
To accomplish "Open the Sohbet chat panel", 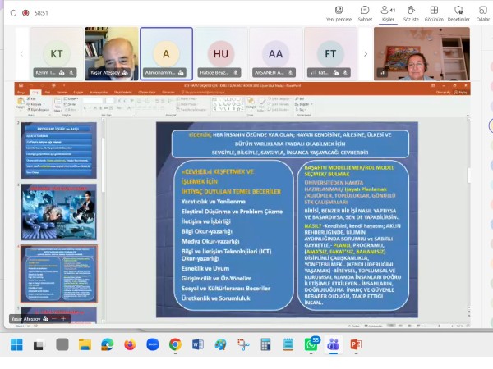I will [365, 13].
